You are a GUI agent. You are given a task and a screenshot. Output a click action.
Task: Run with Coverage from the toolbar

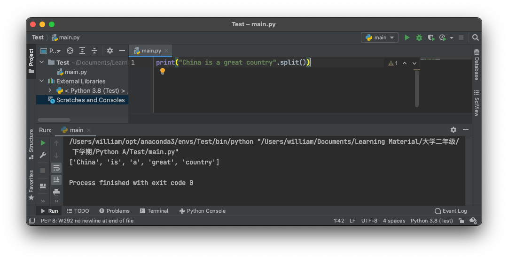coord(431,37)
